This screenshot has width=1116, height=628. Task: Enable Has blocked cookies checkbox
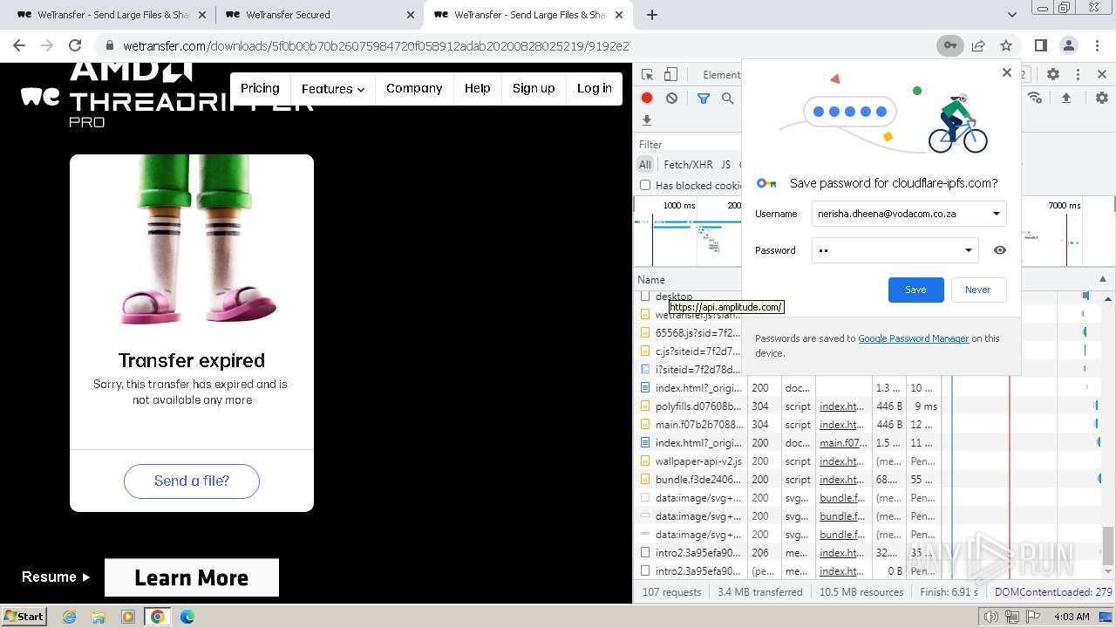pyautogui.click(x=645, y=185)
